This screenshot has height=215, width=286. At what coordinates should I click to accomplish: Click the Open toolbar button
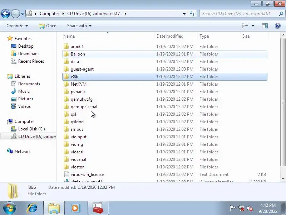(x=48, y=26)
